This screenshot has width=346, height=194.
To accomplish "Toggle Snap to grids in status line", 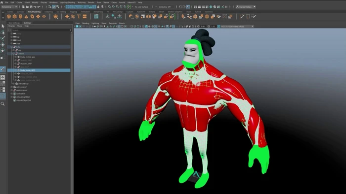I will click(x=109, y=7).
